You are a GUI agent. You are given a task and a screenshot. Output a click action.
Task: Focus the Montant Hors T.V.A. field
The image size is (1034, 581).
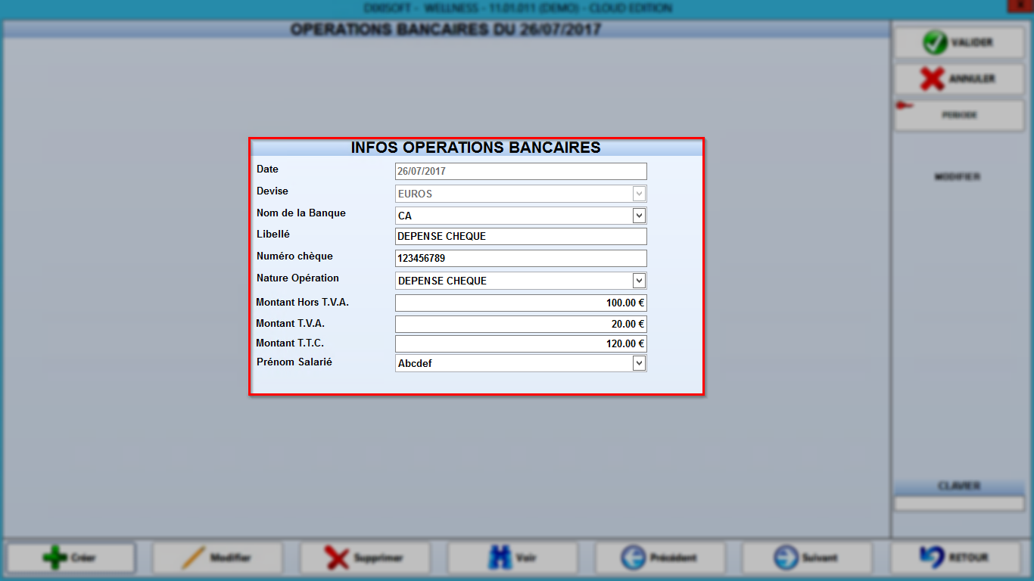pos(521,303)
